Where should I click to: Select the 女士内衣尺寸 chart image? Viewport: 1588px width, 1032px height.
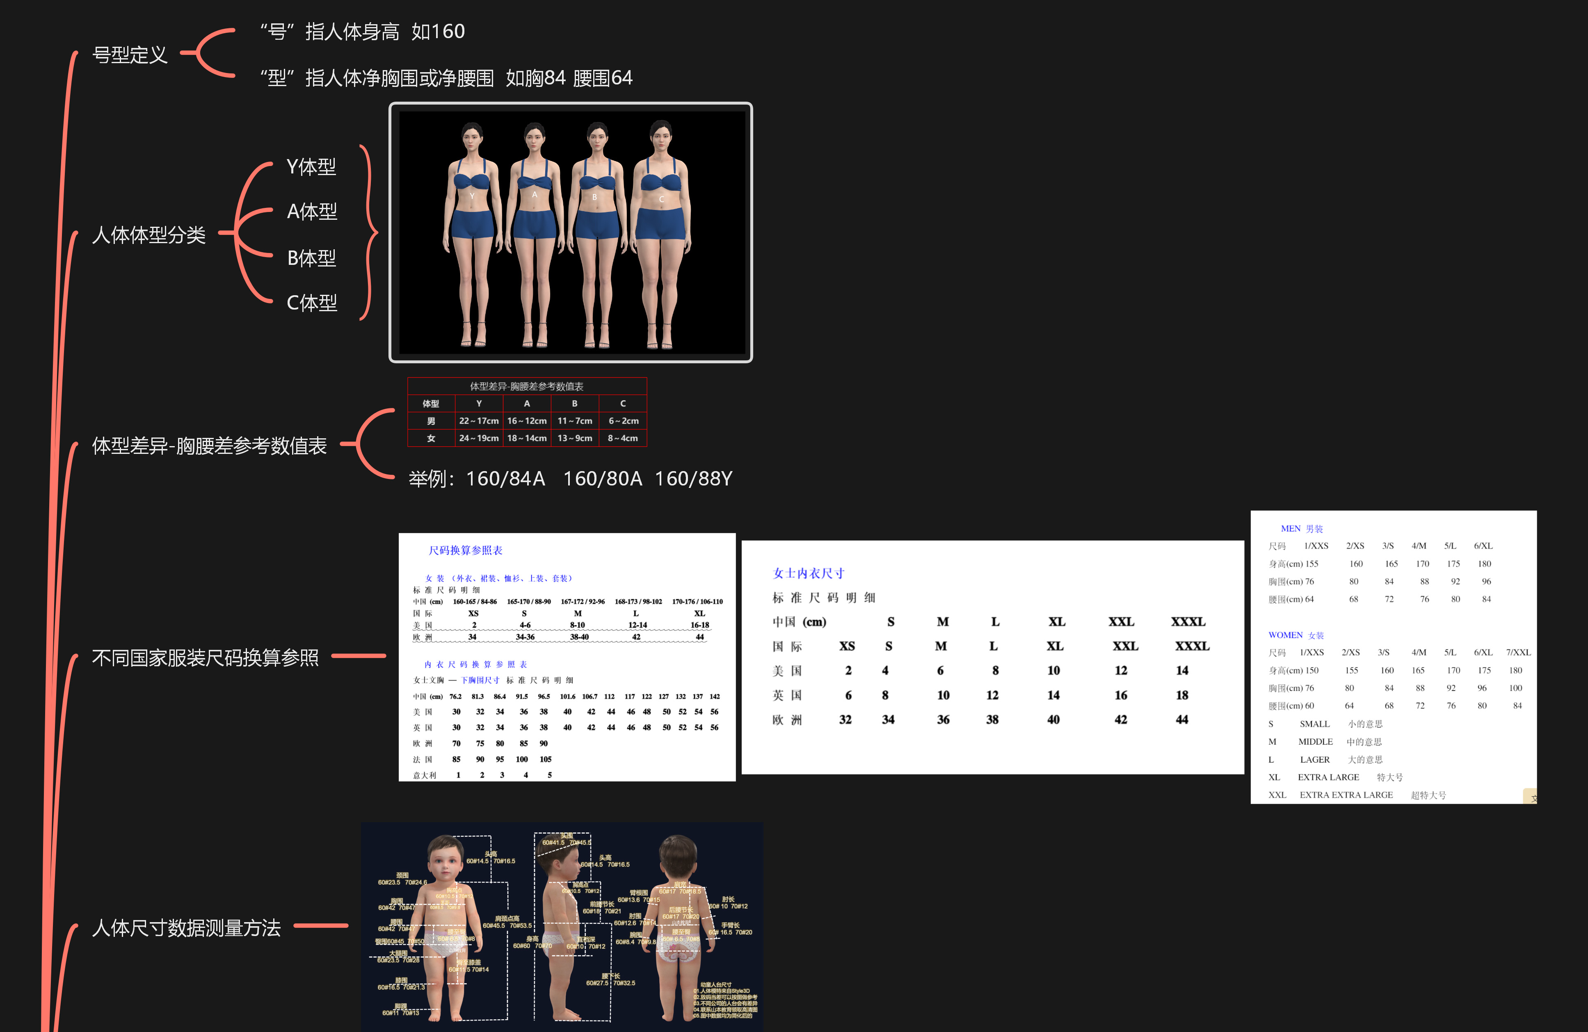click(x=992, y=657)
